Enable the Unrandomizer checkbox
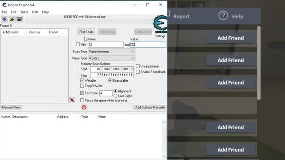 click(138, 66)
